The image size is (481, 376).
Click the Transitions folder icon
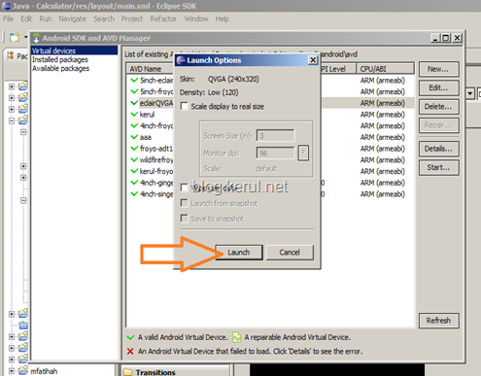128,372
